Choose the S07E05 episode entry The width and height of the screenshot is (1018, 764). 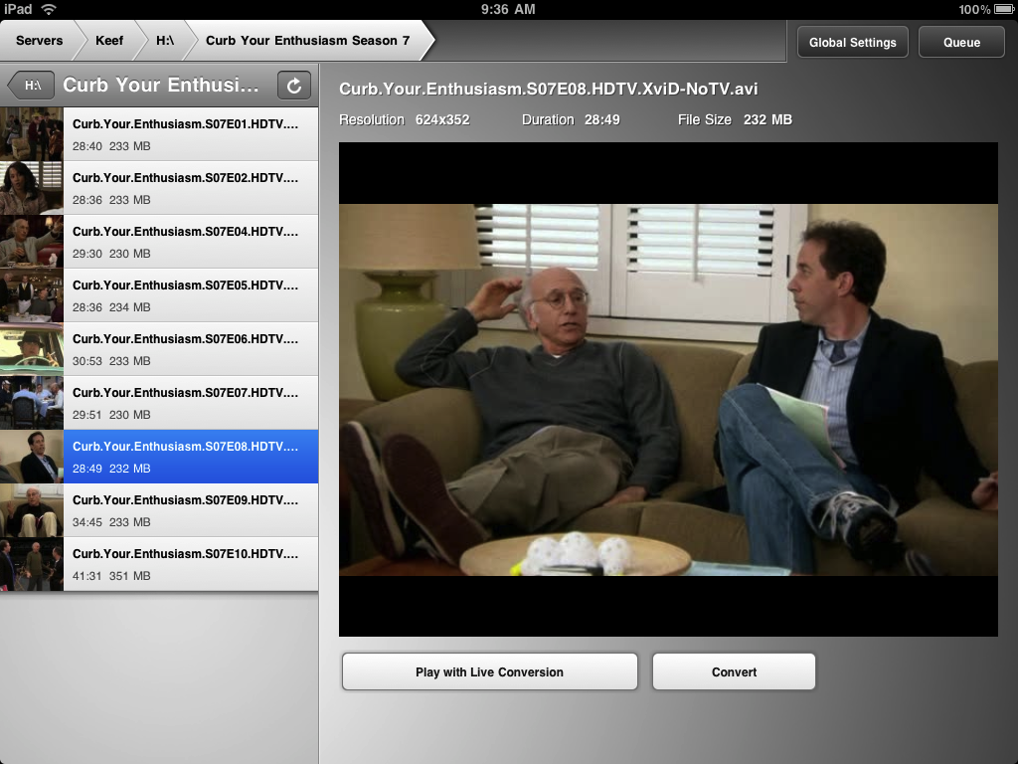tap(189, 295)
